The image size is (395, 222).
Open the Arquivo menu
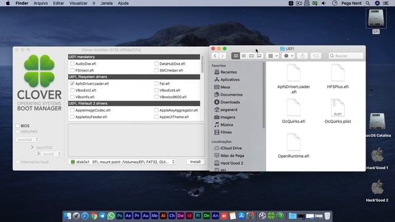coord(41,3)
